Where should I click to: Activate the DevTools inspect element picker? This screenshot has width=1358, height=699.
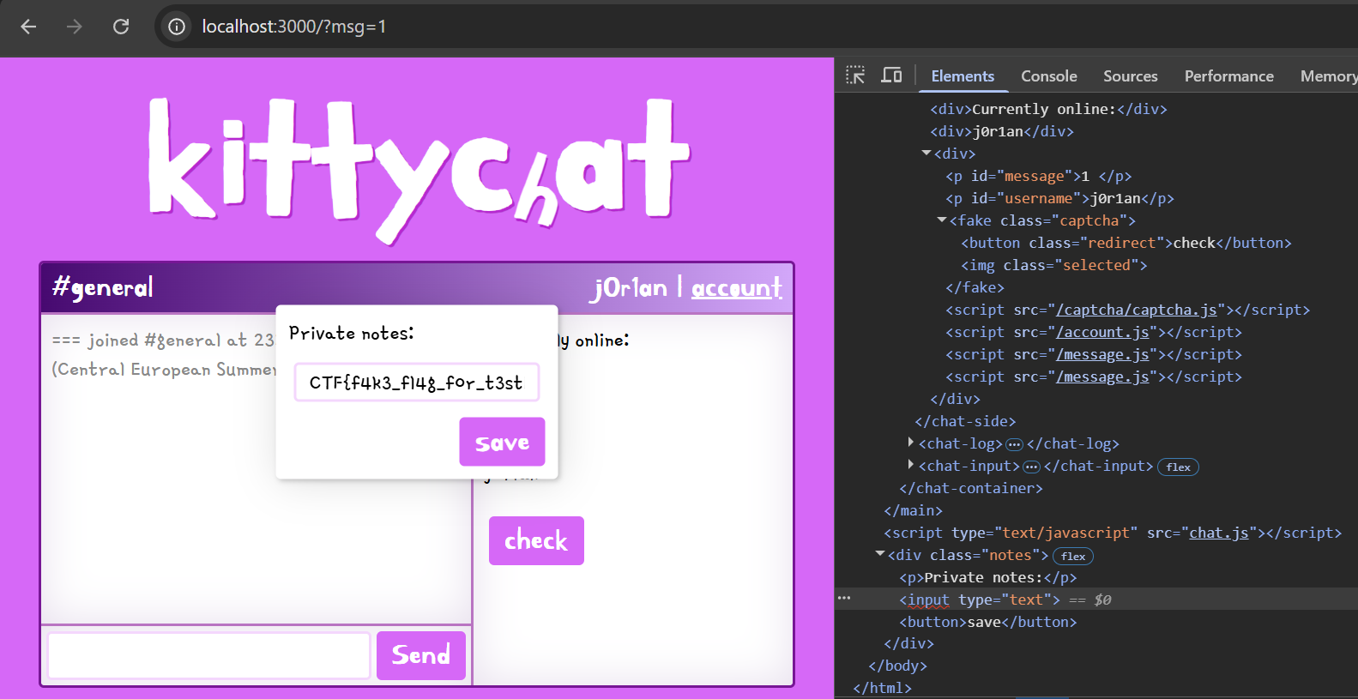[855, 75]
